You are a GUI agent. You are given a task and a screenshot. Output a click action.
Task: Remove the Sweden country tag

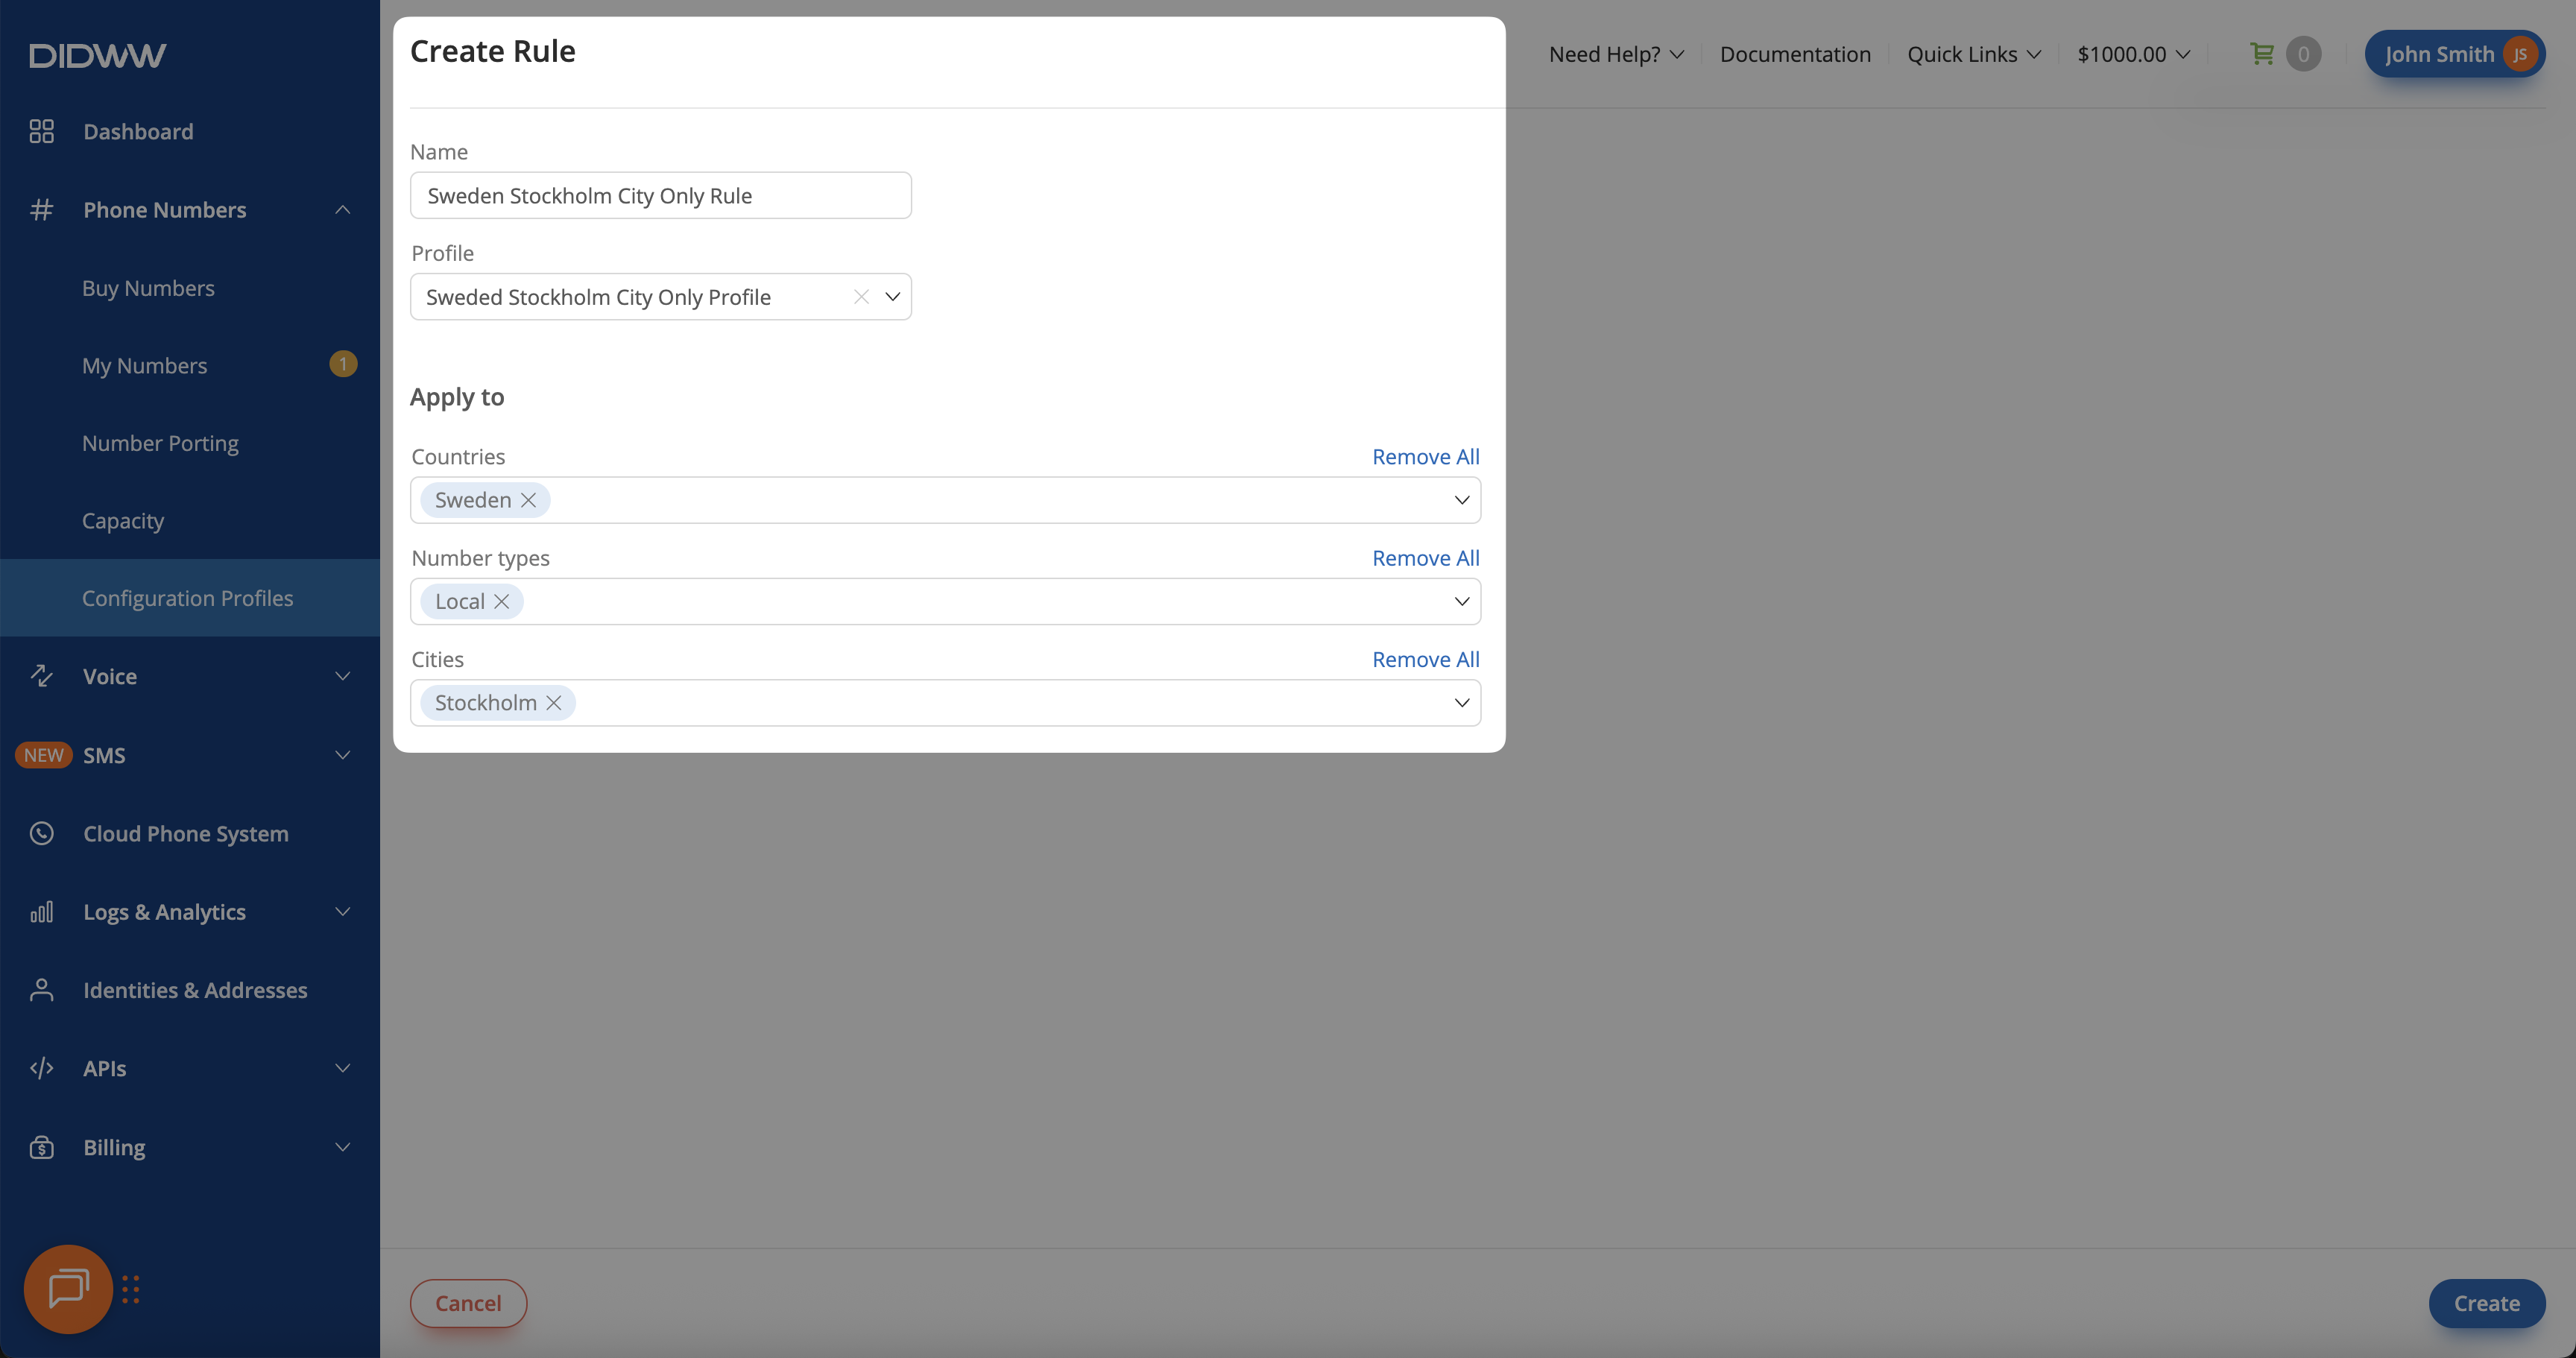point(529,500)
